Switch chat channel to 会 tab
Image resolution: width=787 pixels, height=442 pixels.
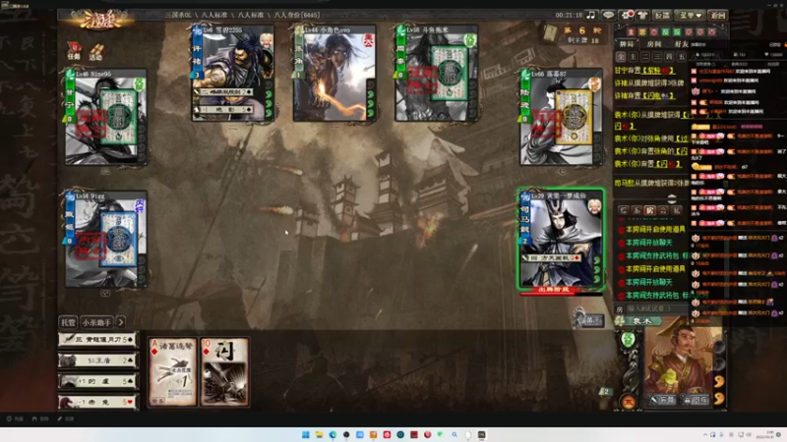coord(663,210)
